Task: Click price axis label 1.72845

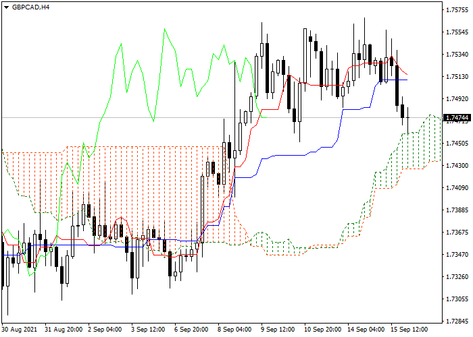Action: tap(457, 321)
